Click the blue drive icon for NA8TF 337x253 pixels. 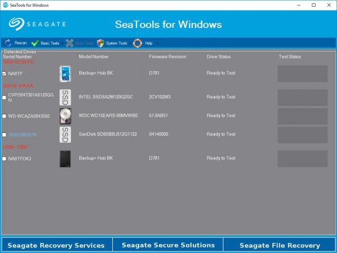[65, 73]
